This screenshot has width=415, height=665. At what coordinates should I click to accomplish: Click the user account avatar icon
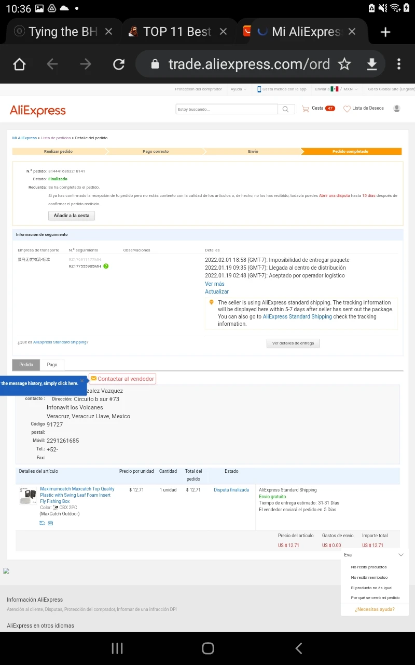[397, 108]
